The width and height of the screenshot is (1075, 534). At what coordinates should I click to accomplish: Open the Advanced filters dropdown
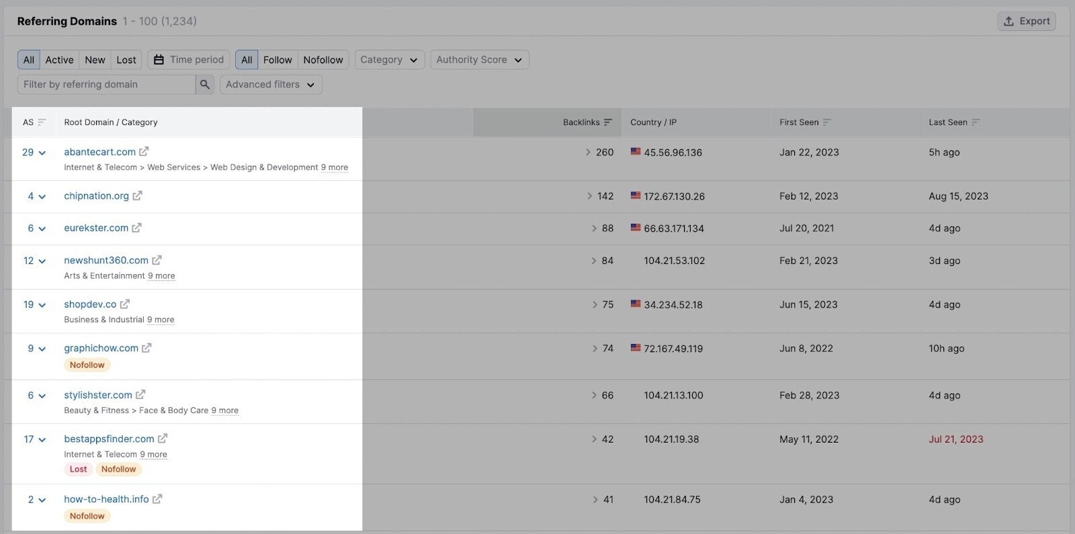coord(271,85)
